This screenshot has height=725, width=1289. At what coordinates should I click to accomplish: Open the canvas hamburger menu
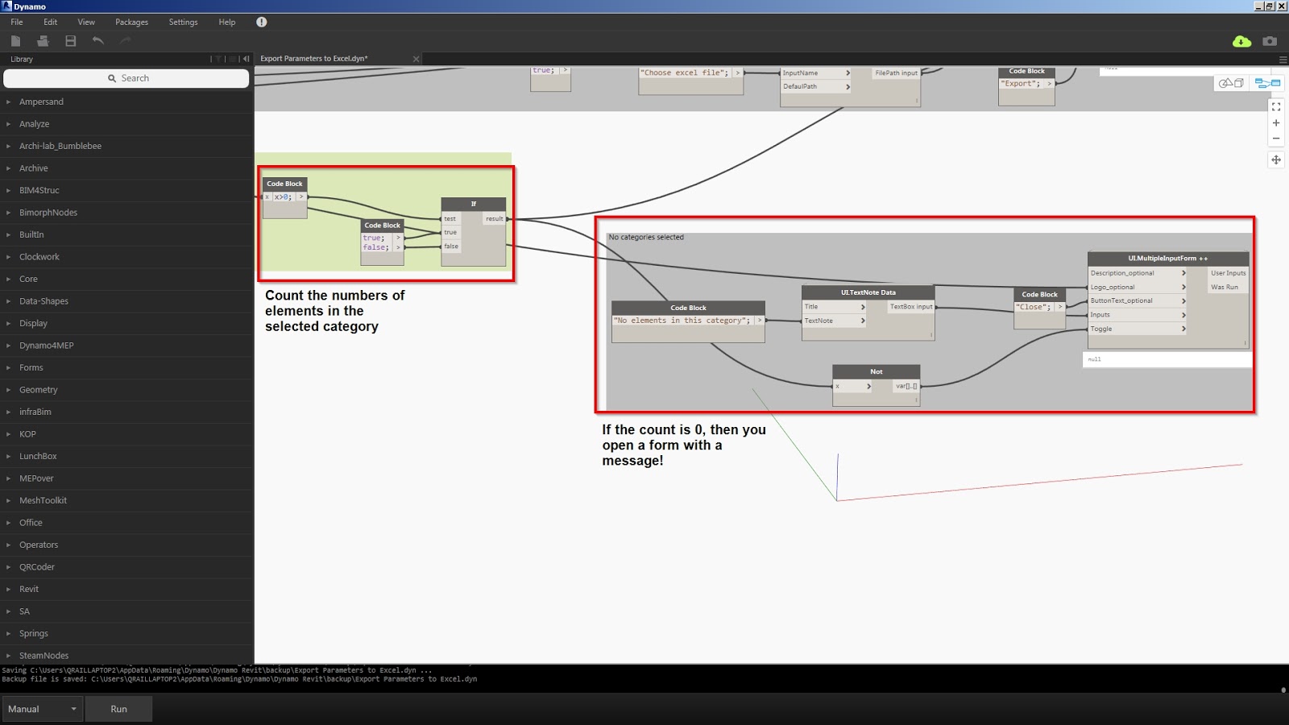click(x=1282, y=58)
